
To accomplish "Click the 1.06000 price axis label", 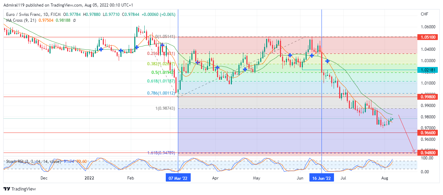I will 427,27.
